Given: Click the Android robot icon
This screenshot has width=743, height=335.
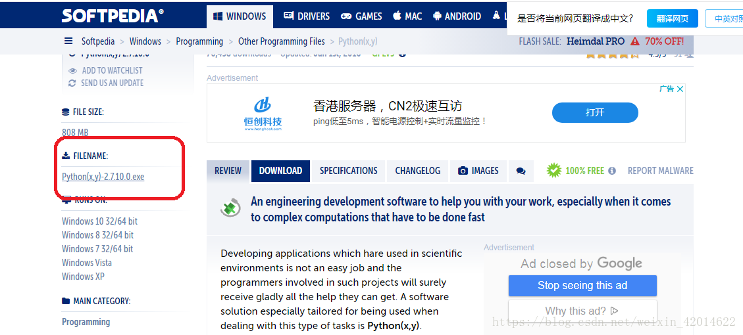Looking at the screenshot, I should (x=437, y=16).
